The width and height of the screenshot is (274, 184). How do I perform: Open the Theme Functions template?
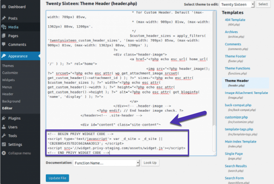(x=237, y=68)
